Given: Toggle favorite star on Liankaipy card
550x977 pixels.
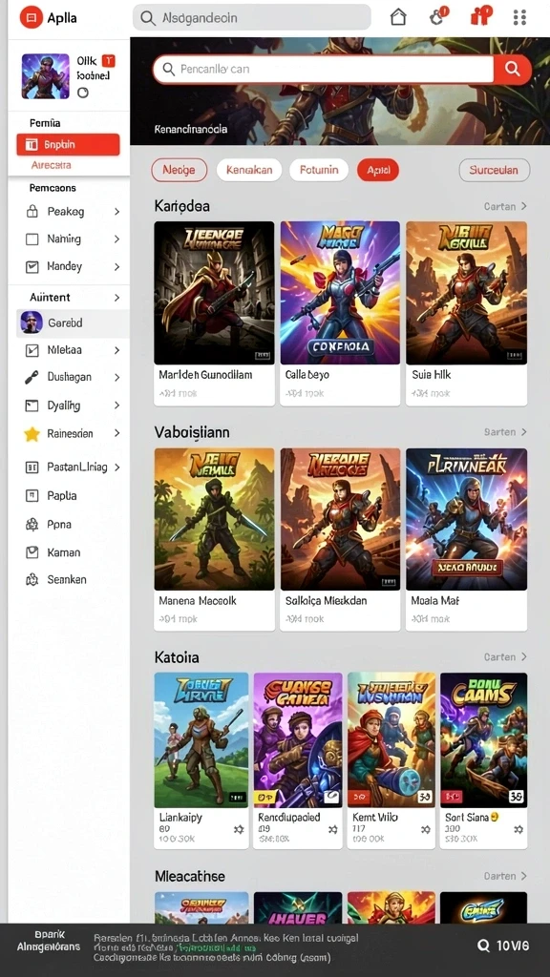Looking at the screenshot, I should (238, 829).
